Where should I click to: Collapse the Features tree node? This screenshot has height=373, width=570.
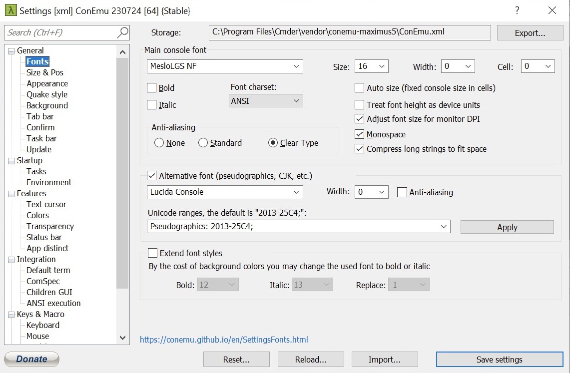coord(11,194)
